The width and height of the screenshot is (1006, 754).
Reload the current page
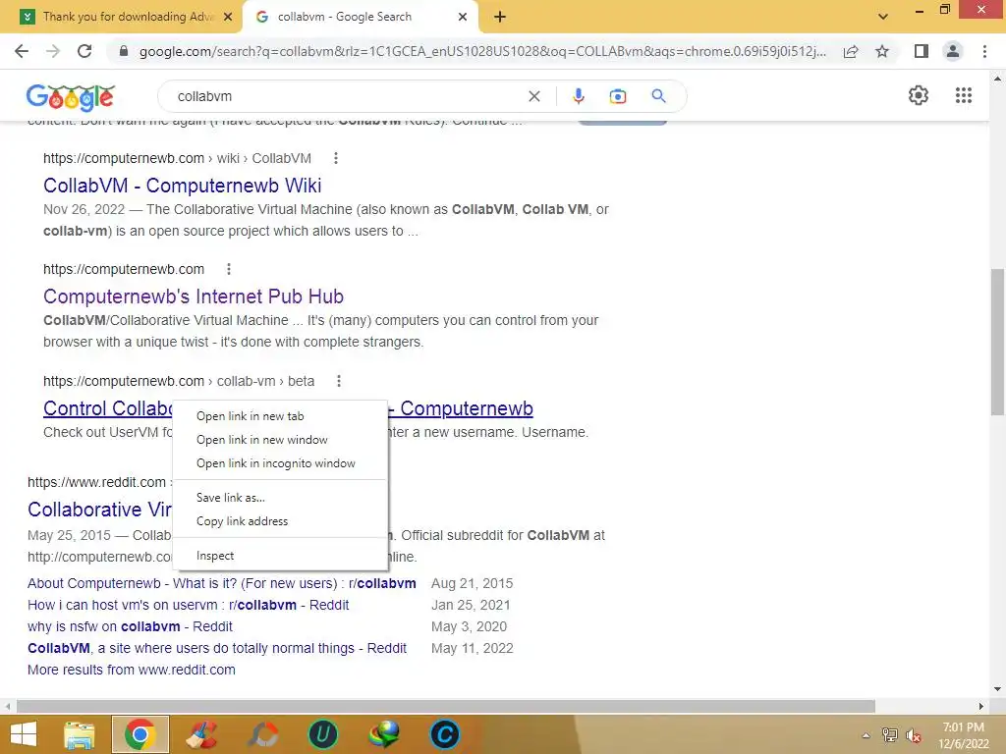pos(84,51)
